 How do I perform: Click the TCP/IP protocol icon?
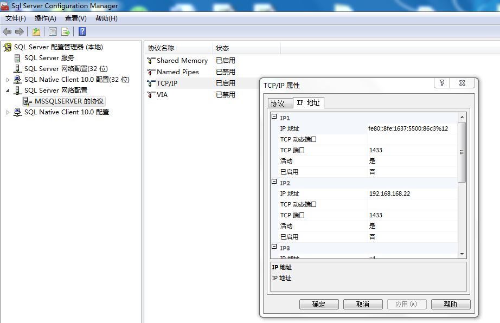click(x=151, y=83)
